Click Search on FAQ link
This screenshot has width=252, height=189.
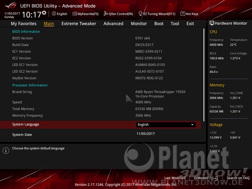[238, 178]
